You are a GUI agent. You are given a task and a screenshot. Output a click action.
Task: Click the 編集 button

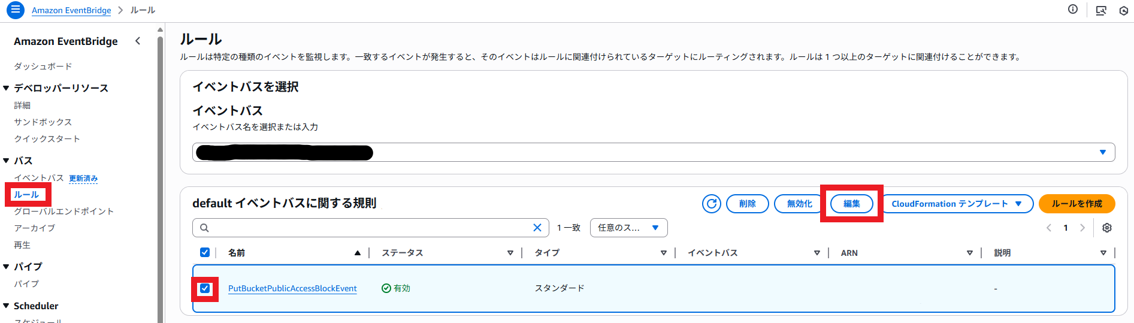point(851,204)
